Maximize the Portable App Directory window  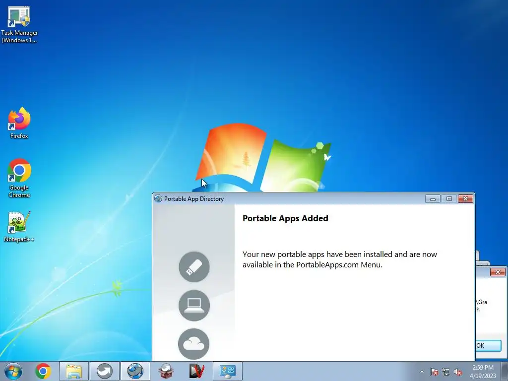click(x=449, y=199)
